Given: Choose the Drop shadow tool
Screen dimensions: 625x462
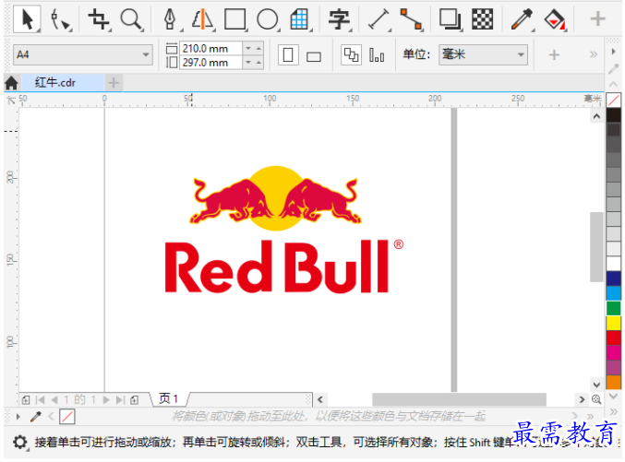Looking at the screenshot, I should click(450, 19).
